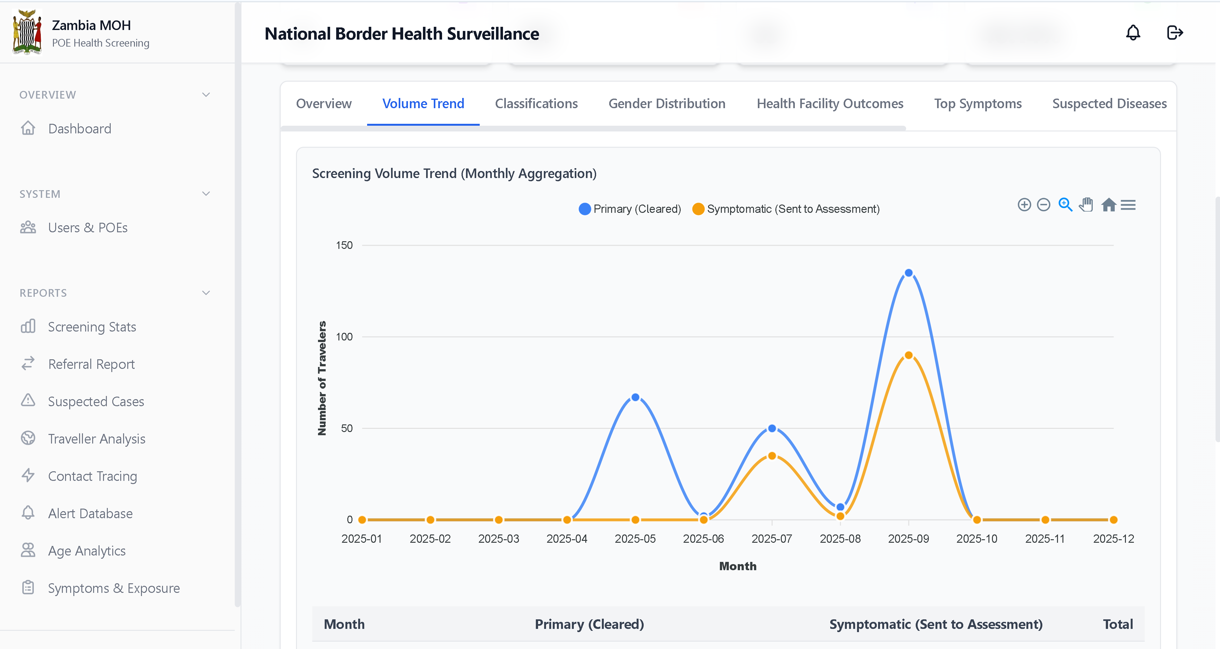Collapse the OVERVIEW section
The height and width of the screenshot is (649, 1220).
[x=205, y=95]
